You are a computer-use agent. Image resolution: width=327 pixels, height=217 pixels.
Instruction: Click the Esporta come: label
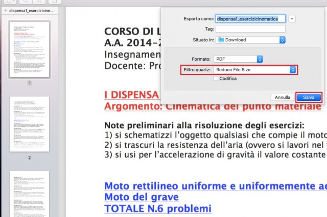[199, 19]
